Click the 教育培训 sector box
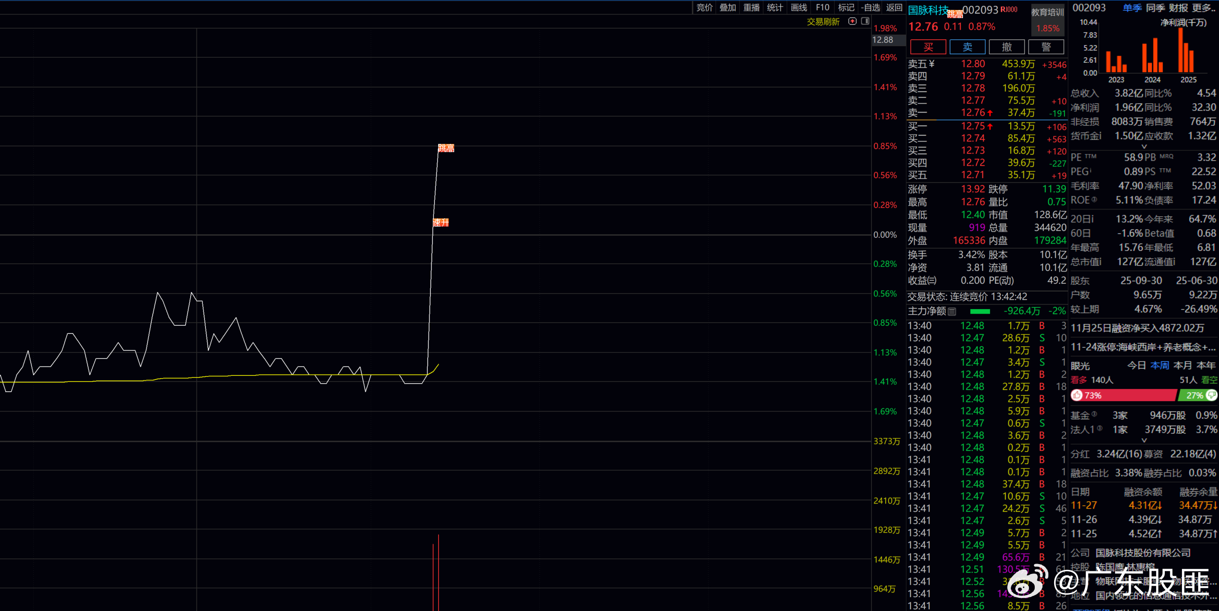 click(x=1048, y=20)
